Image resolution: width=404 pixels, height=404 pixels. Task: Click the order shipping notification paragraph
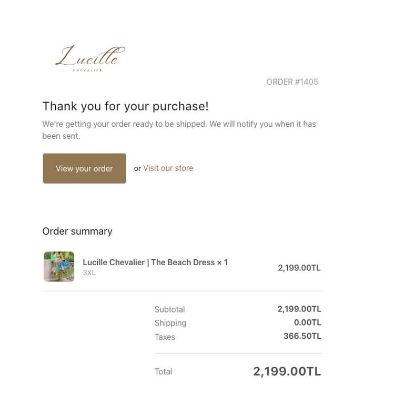coord(179,130)
